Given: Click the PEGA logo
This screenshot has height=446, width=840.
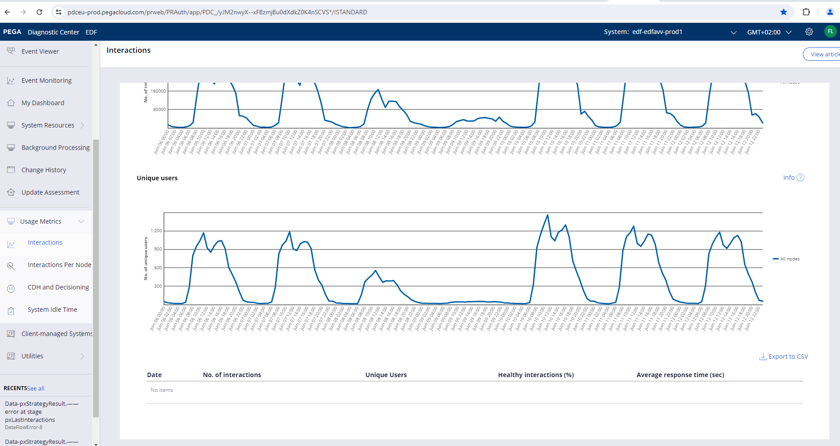Looking at the screenshot, I should 12,32.
